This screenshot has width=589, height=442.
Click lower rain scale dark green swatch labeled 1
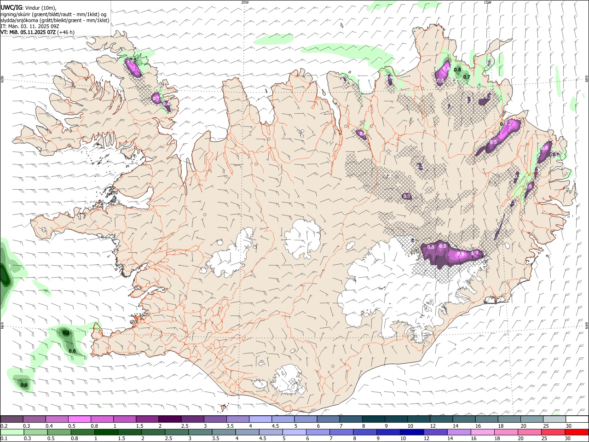[106, 432]
